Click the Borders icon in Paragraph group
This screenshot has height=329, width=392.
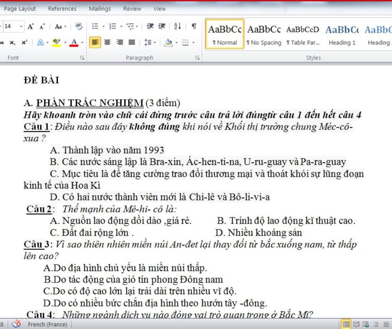click(185, 43)
